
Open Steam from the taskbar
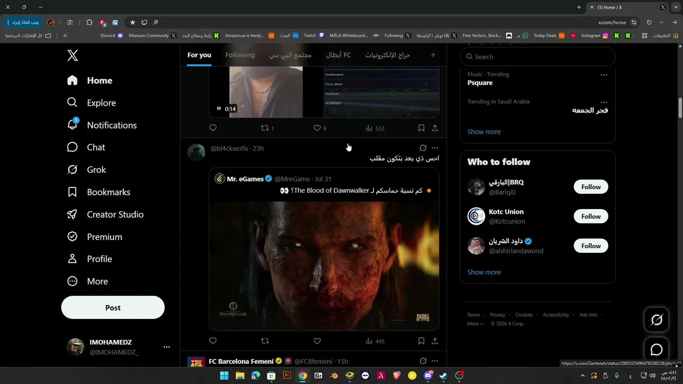coord(443,375)
